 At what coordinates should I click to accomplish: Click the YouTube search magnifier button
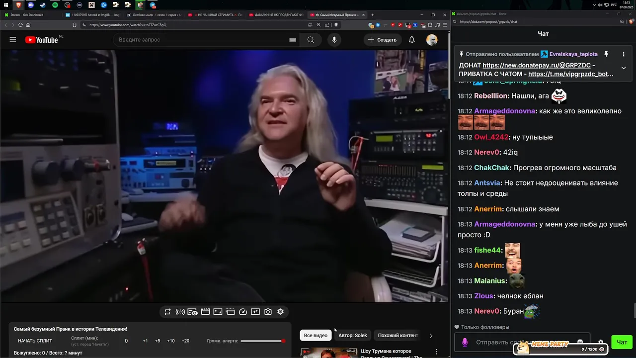(x=311, y=40)
